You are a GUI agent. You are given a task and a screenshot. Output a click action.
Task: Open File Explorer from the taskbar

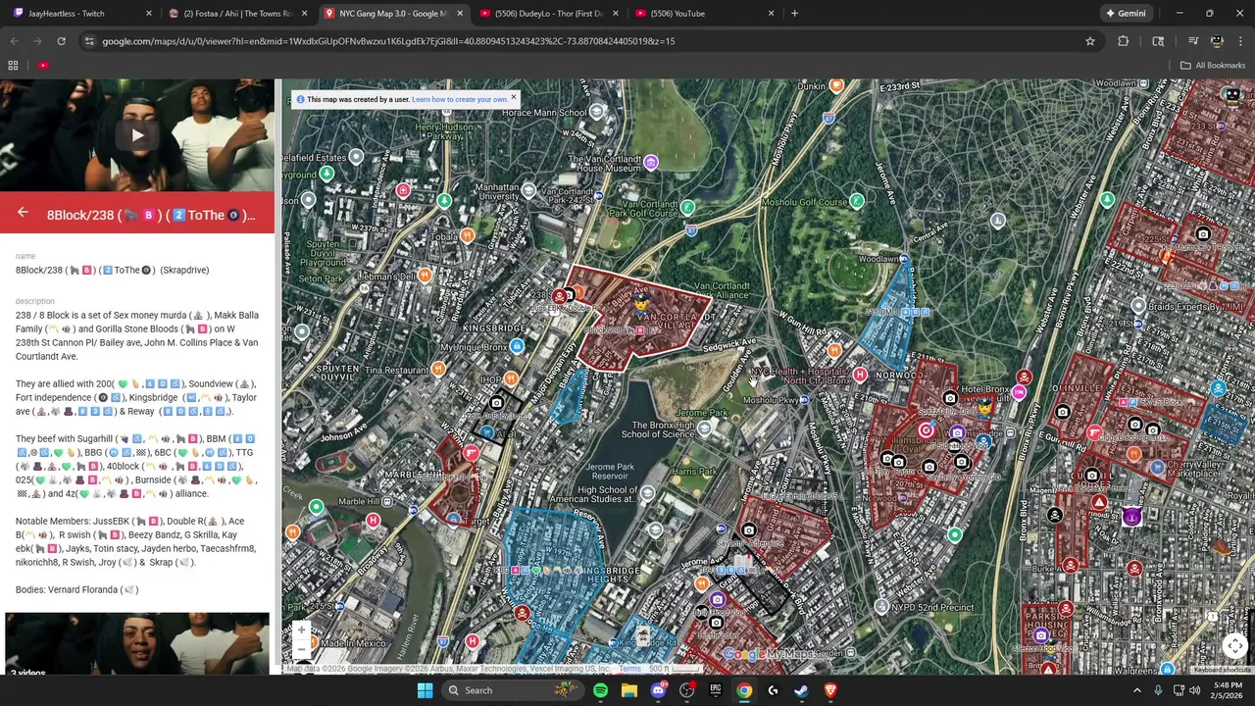629,690
